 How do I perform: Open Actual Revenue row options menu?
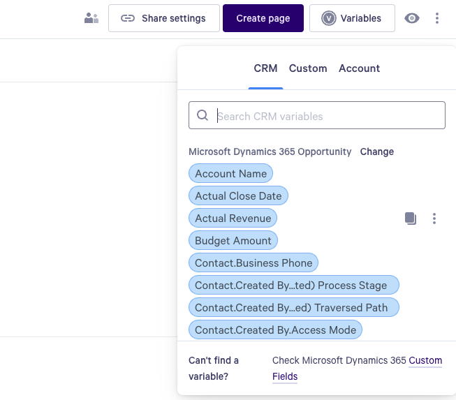[434, 218]
